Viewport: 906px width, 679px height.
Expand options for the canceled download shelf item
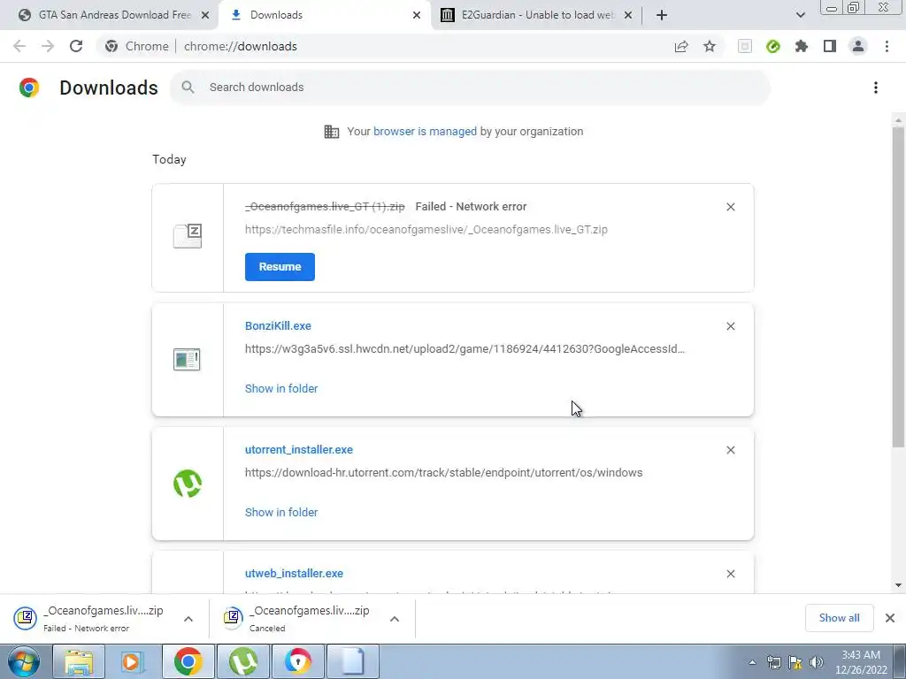pyautogui.click(x=395, y=619)
